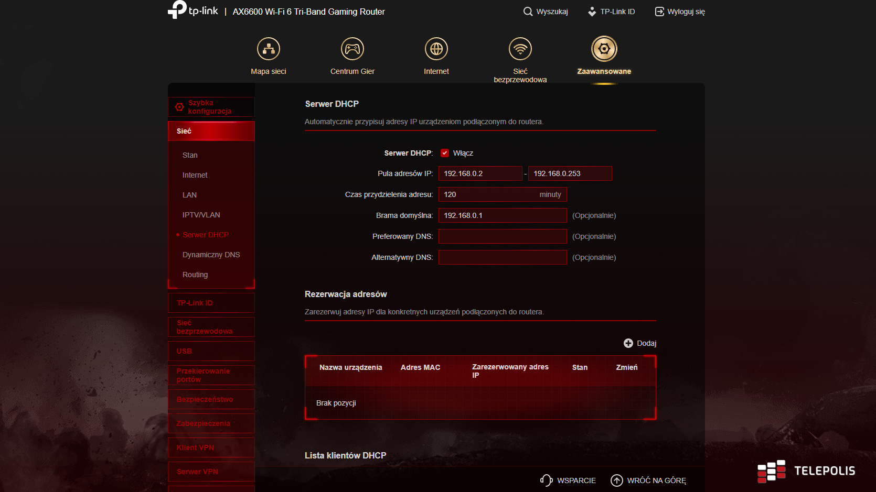Expand the USB sidebar section
876x492 pixels.
[211, 351]
